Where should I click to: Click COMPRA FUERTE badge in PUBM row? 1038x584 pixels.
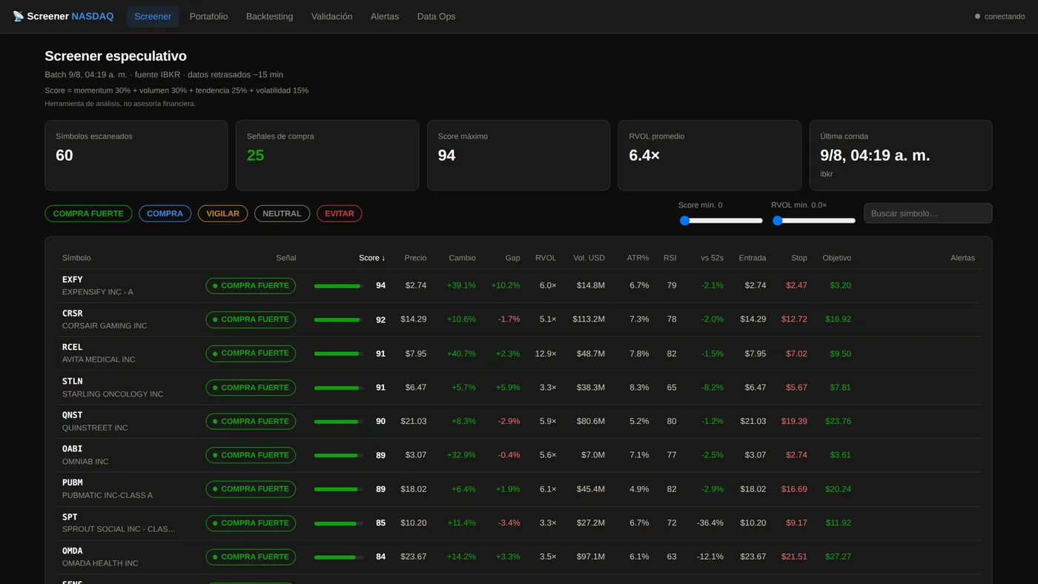[251, 489]
